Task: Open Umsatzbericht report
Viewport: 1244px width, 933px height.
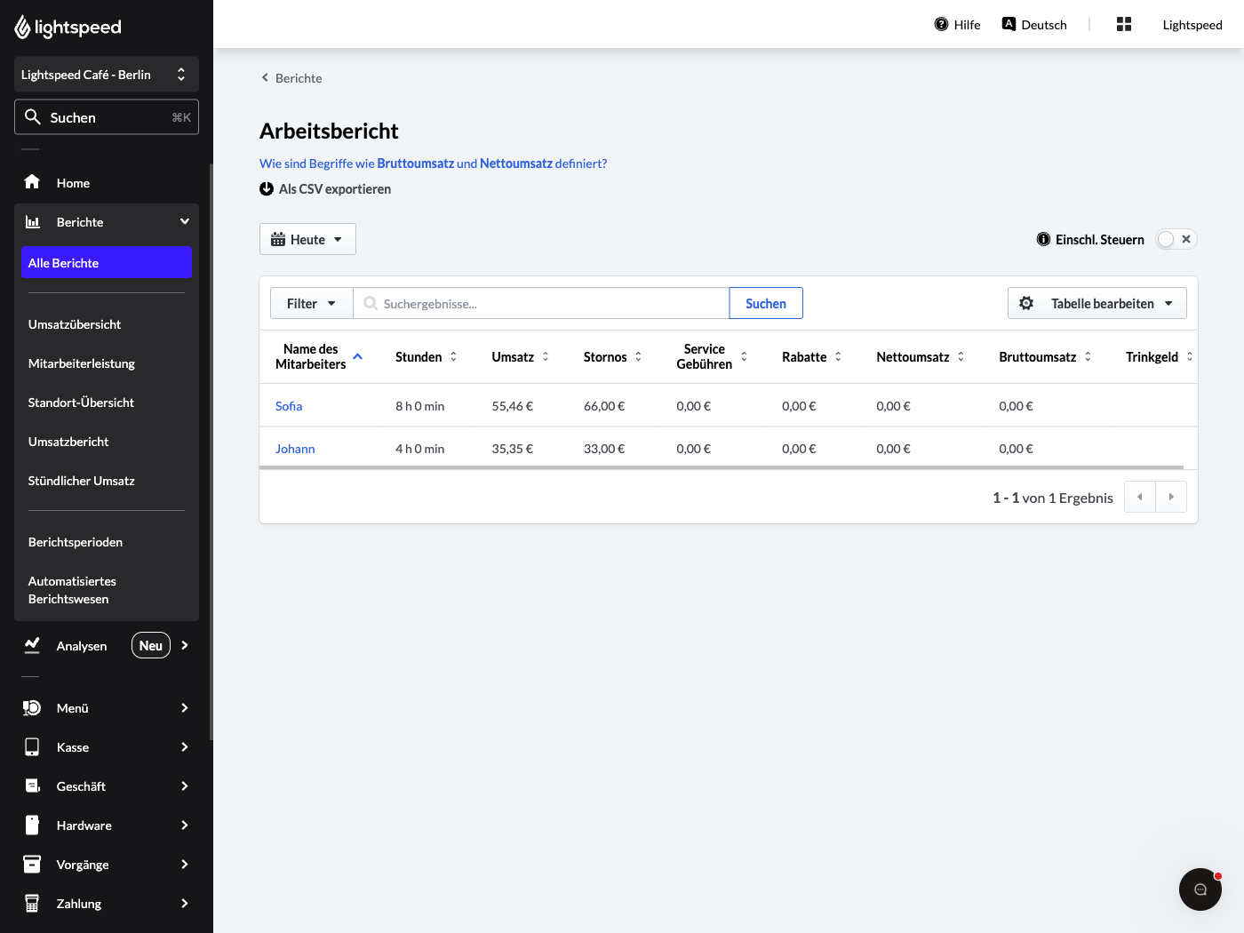Action: [68, 442]
